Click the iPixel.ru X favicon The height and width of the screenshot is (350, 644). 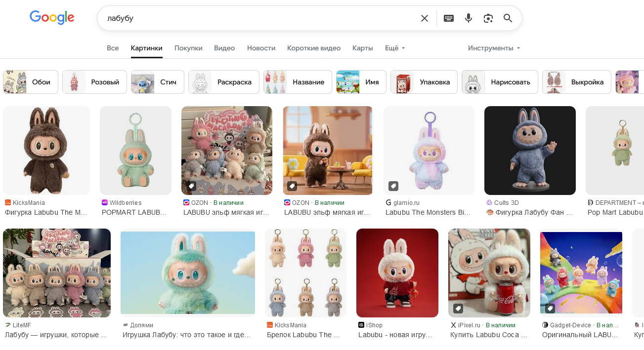pos(453,325)
